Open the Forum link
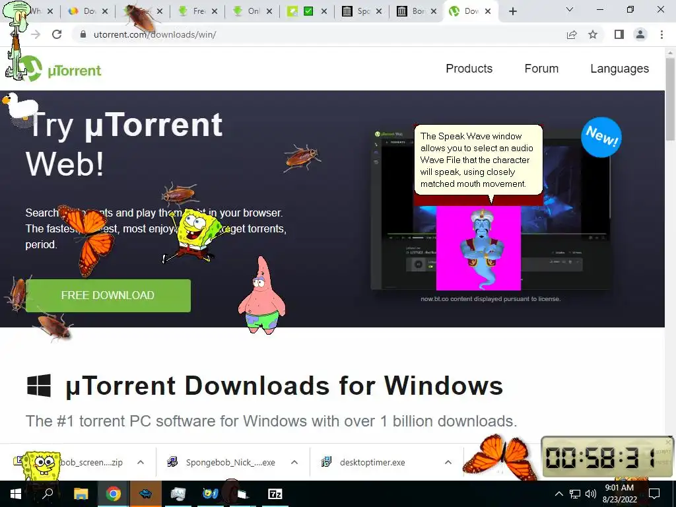This screenshot has height=507, width=676. (x=541, y=69)
